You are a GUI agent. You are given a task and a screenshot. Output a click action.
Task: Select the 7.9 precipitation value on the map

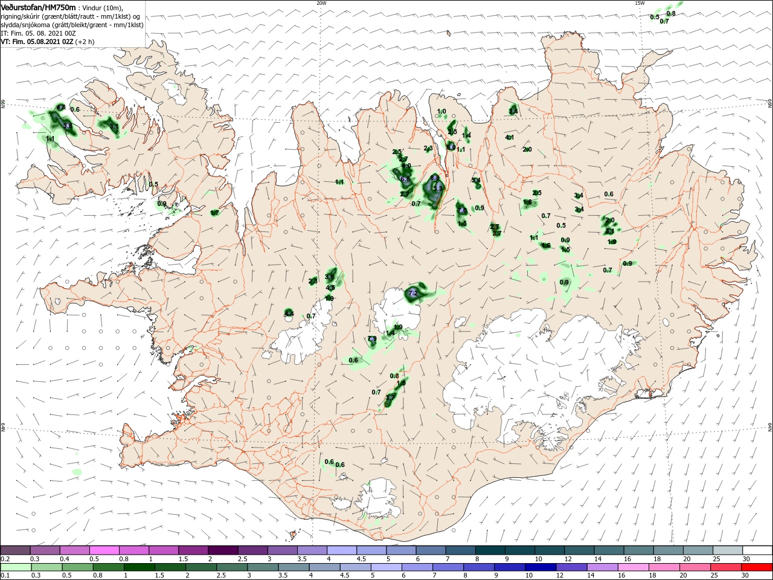[x=372, y=338]
